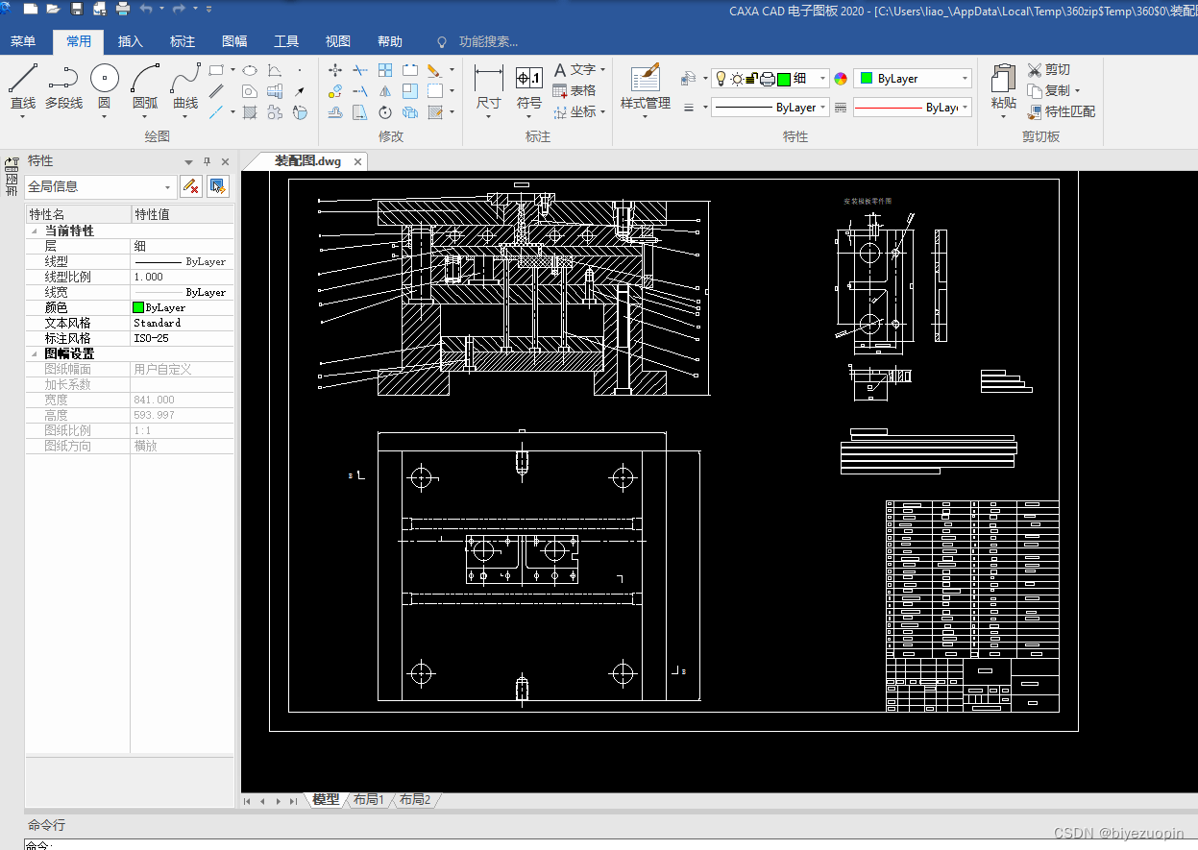This screenshot has height=850, width=1198.
Task: Switch to the 视图 ribbon tab
Action: coord(338,41)
